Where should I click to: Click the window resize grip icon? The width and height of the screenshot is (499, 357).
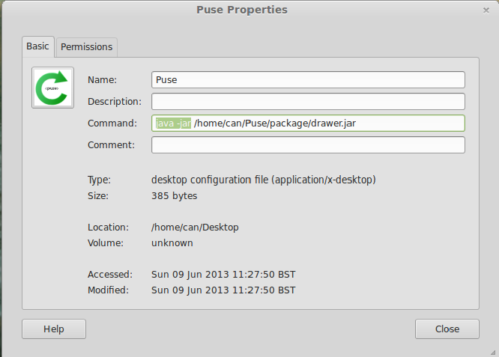pos(493,352)
